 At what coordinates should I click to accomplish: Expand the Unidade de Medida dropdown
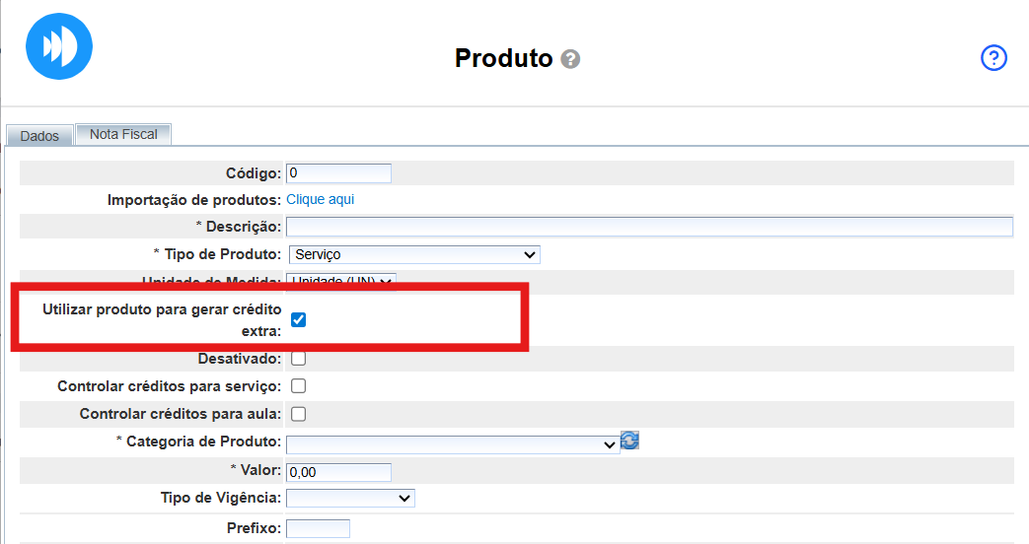[x=340, y=282]
